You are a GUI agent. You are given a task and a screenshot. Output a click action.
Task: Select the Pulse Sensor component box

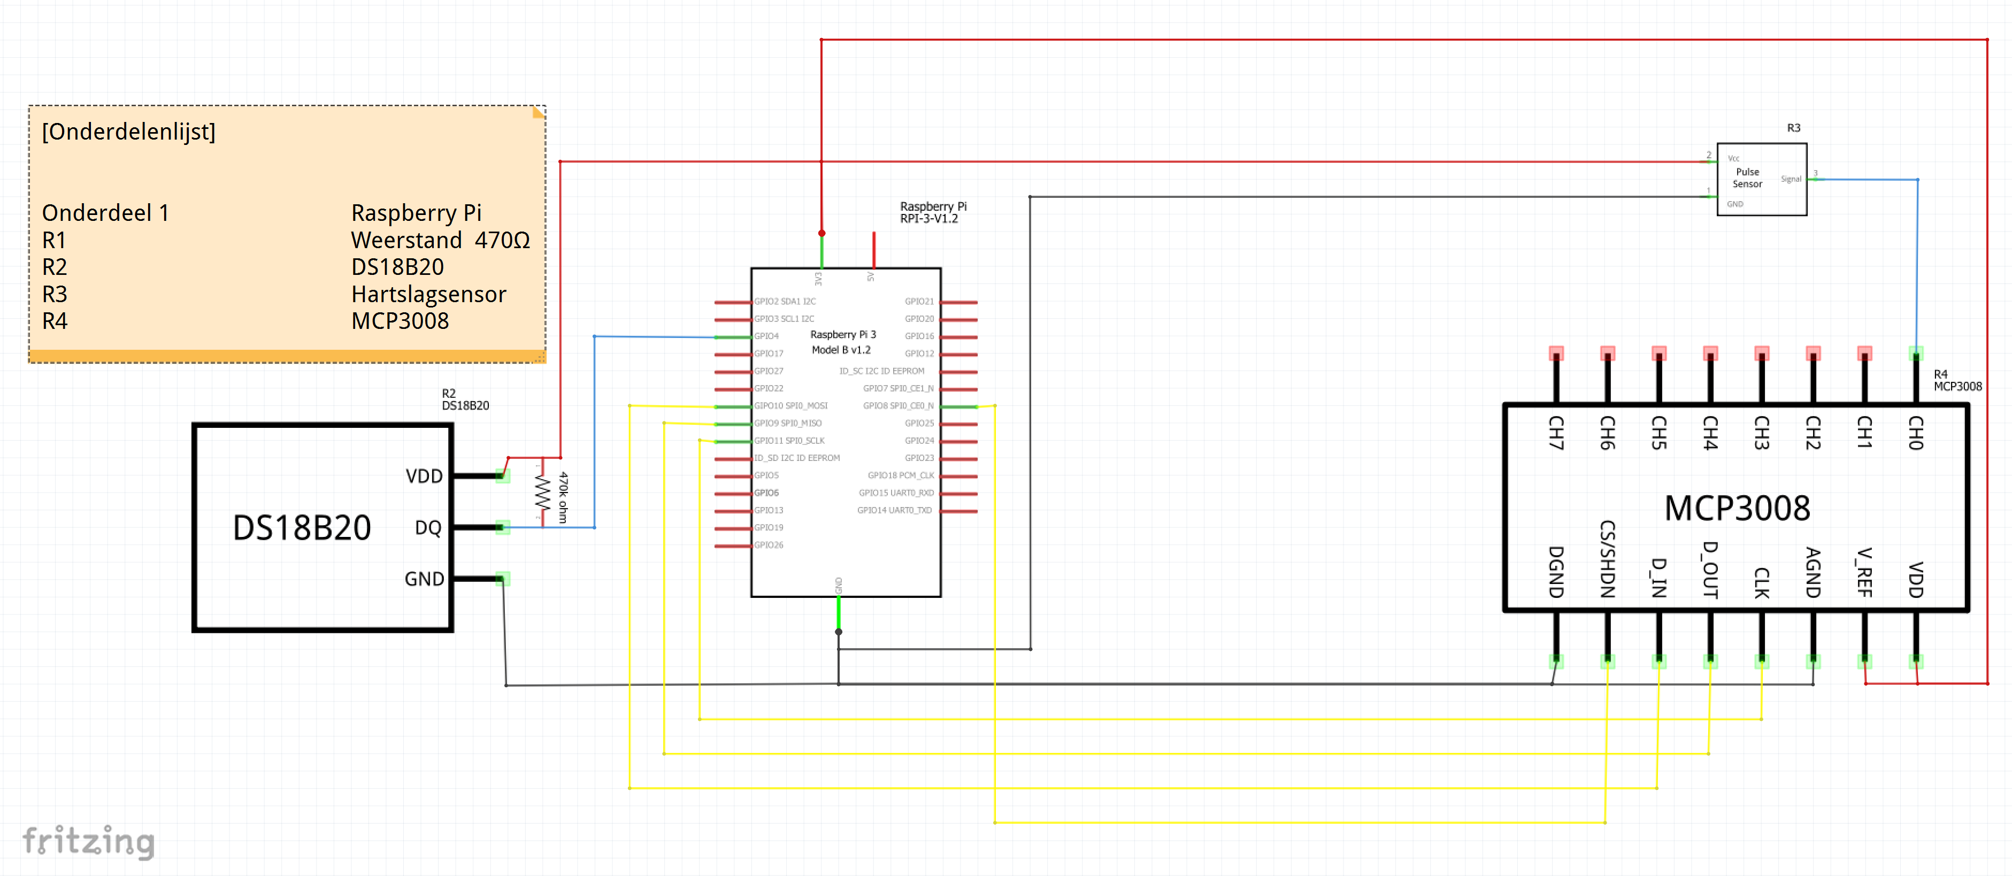pos(1761,179)
